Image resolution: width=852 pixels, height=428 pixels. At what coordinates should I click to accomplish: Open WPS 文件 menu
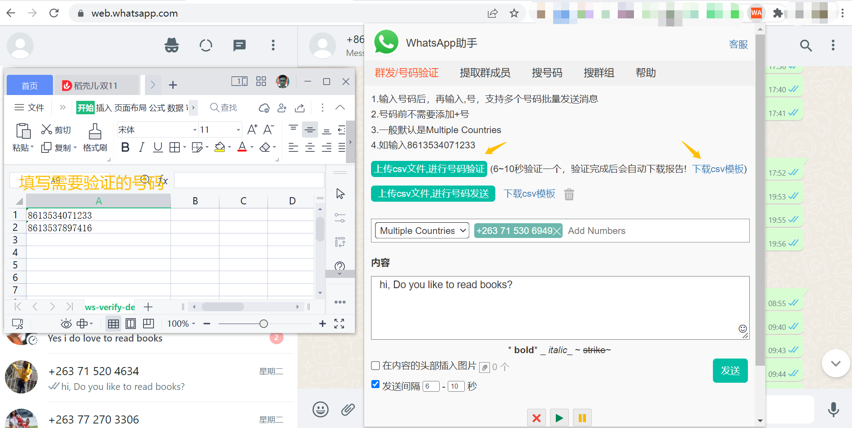coord(30,108)
